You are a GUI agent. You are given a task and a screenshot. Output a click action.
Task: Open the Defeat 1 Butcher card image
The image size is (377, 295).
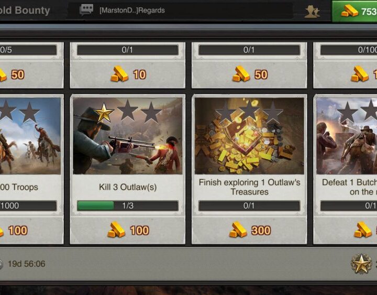point(347,136)
